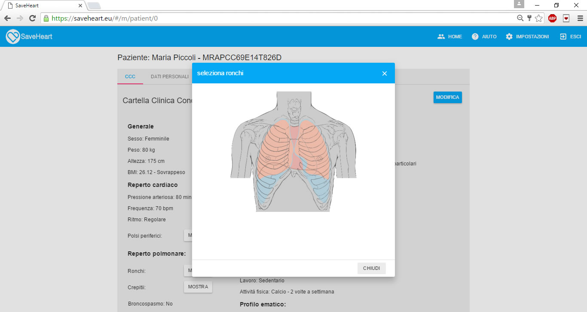Reload the page
This screenshot has width=587, height=312.
32,18
